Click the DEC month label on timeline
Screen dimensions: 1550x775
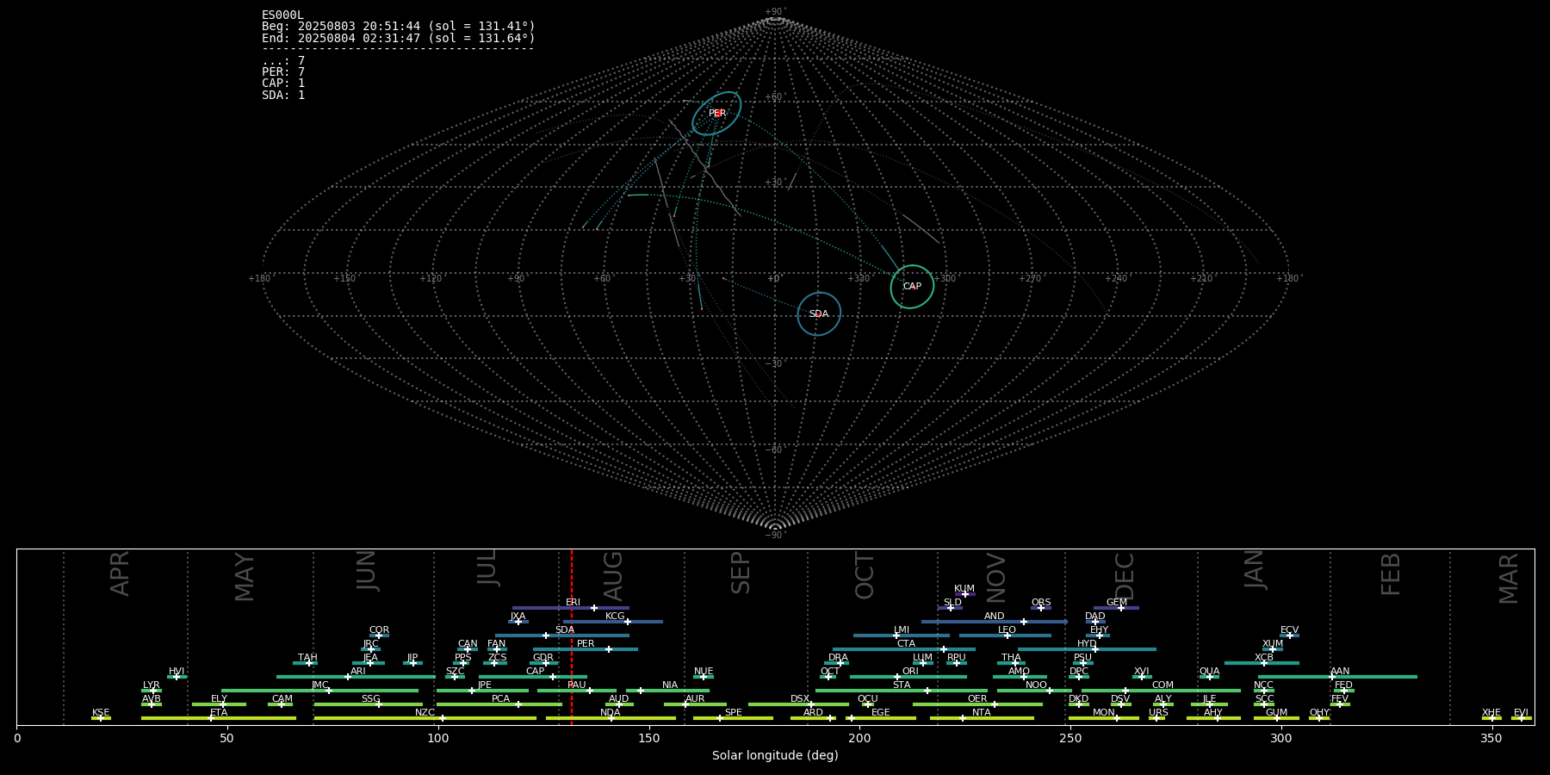click(x=1125, y=576)
